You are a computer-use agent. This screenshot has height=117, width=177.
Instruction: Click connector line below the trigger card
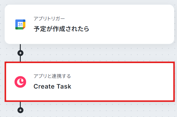[x=20, y=47]
